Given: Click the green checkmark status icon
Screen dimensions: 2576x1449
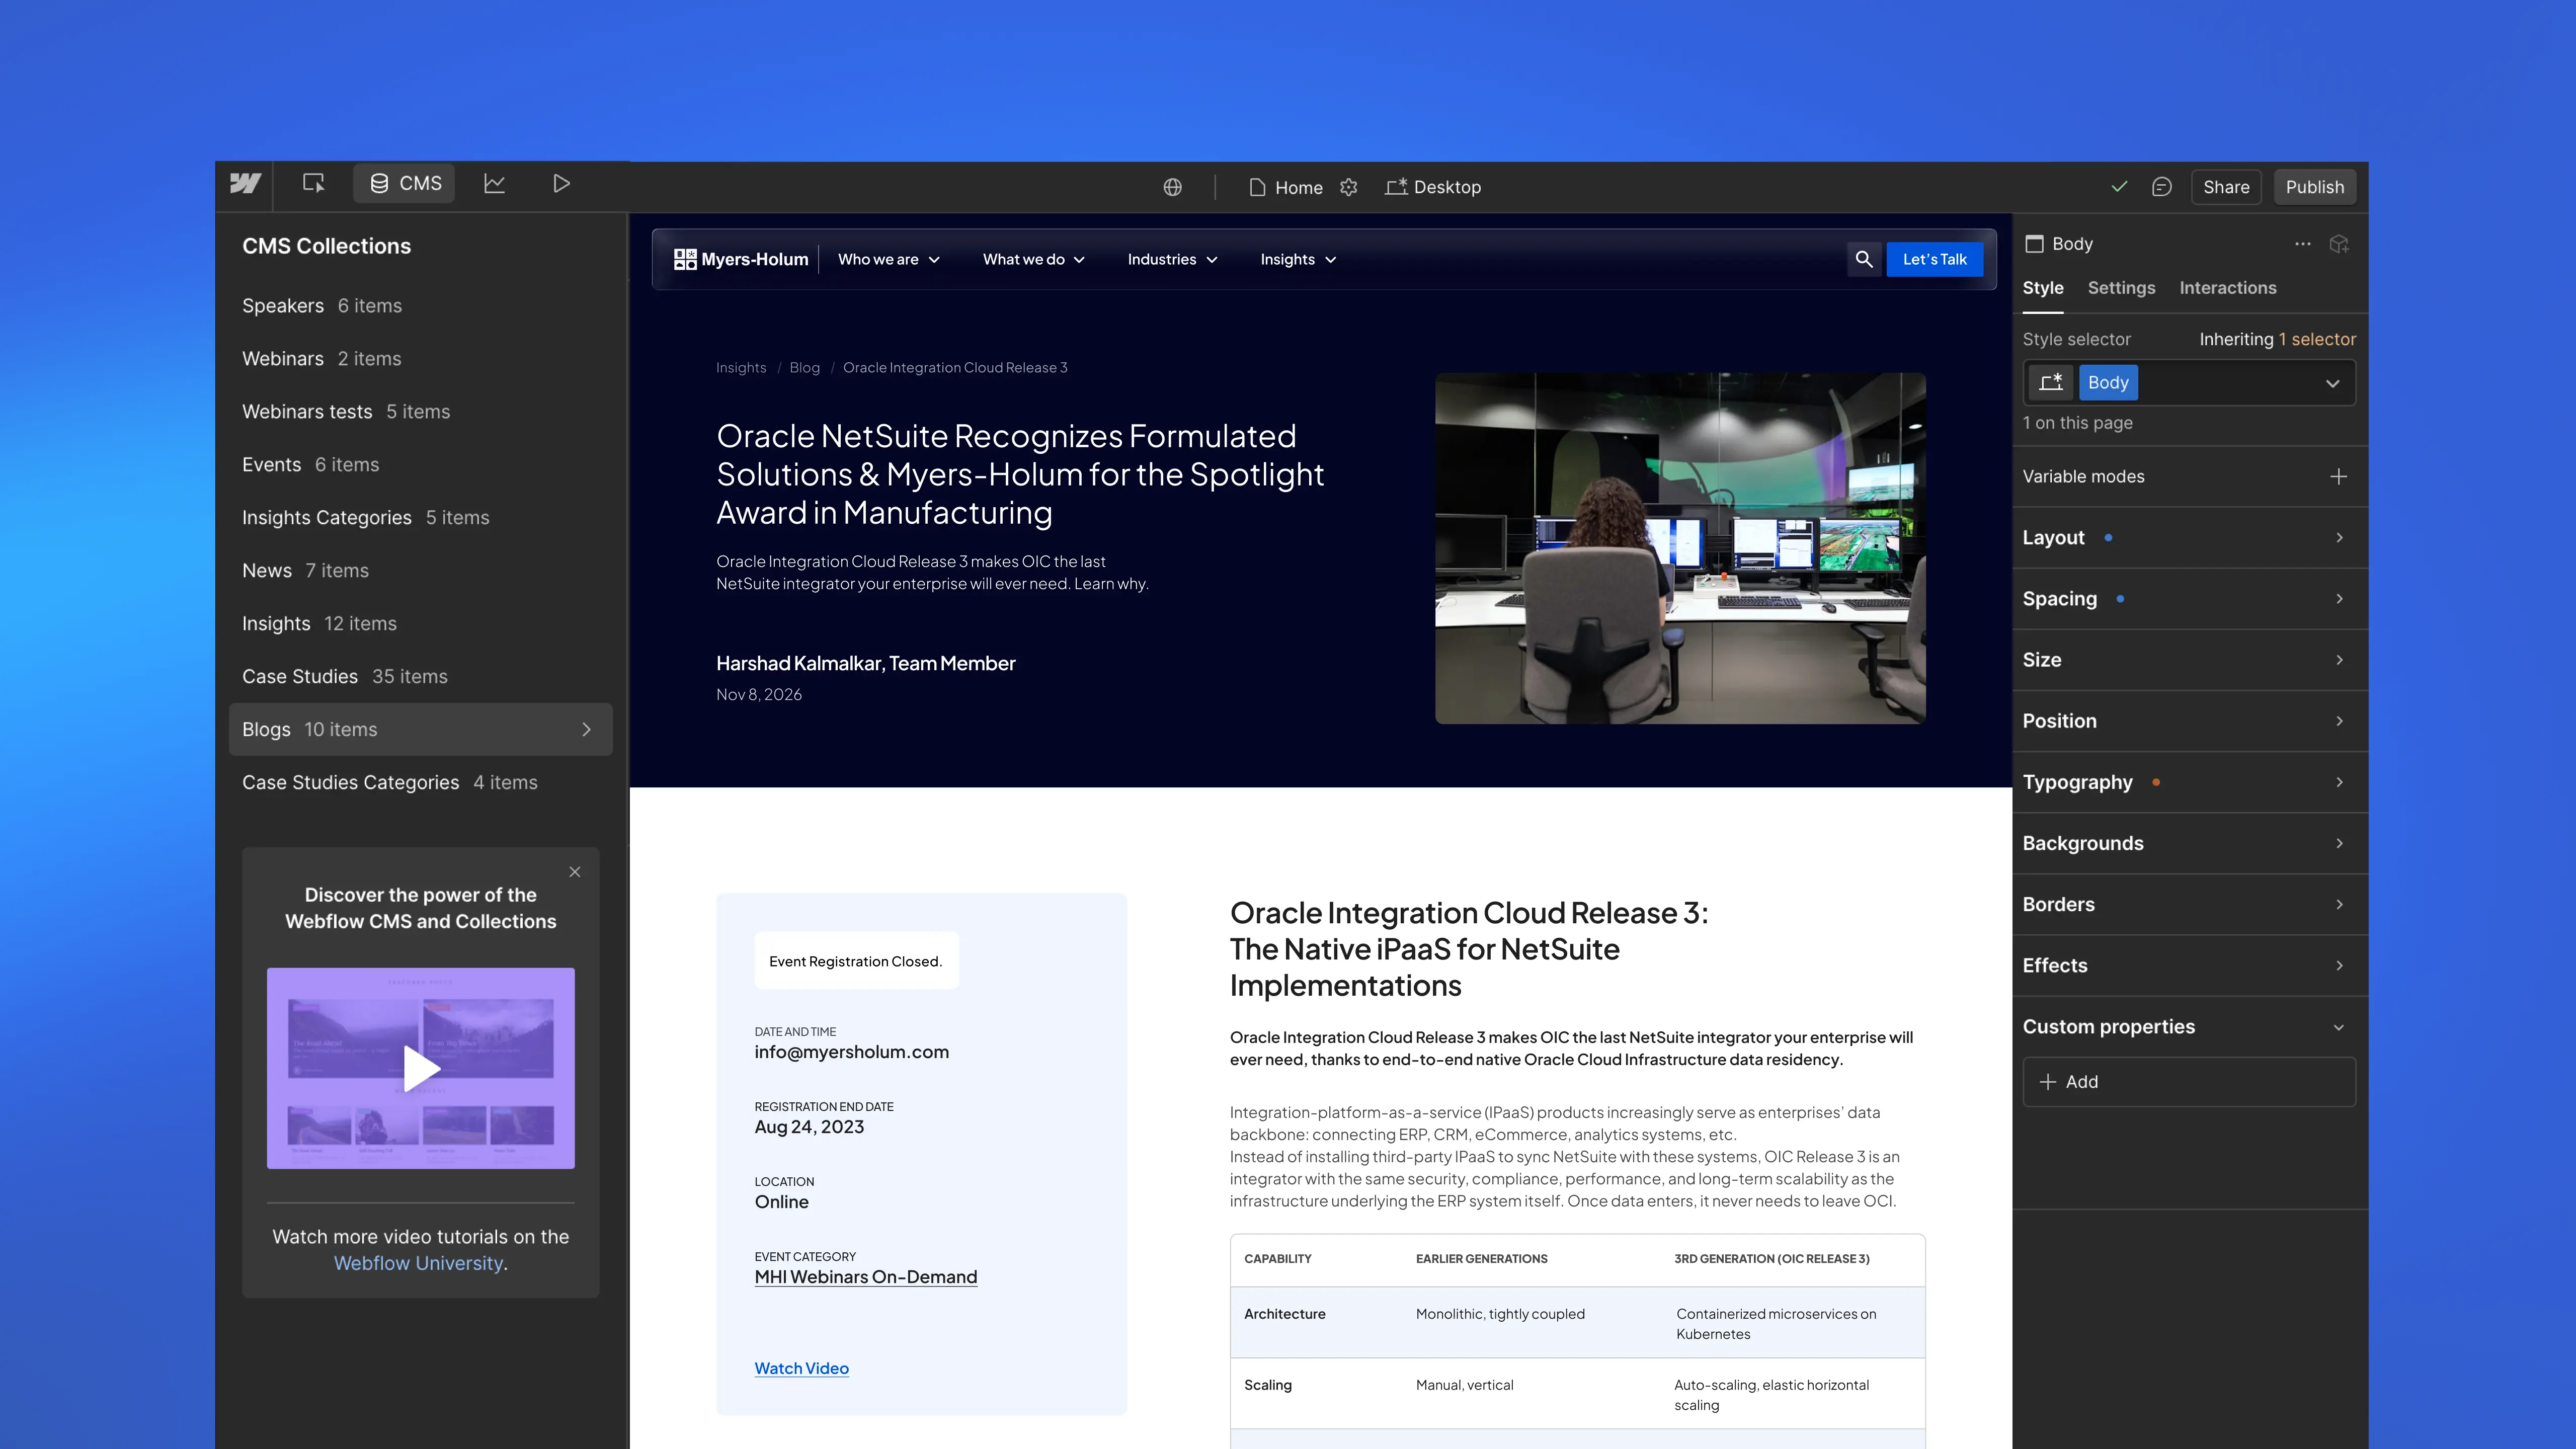Looking at the screenshot, I should tap(2119, 187).
